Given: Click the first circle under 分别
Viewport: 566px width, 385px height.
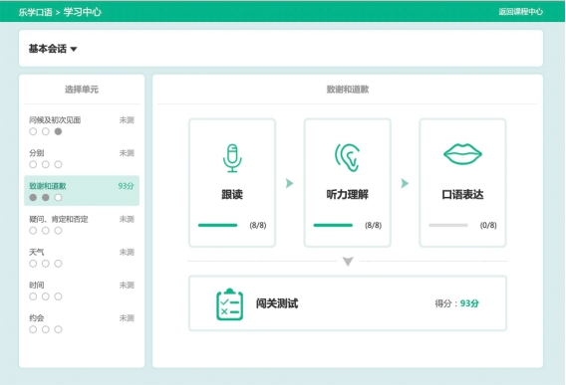Looking at the screenshot, I should click(x=33, y=165).
